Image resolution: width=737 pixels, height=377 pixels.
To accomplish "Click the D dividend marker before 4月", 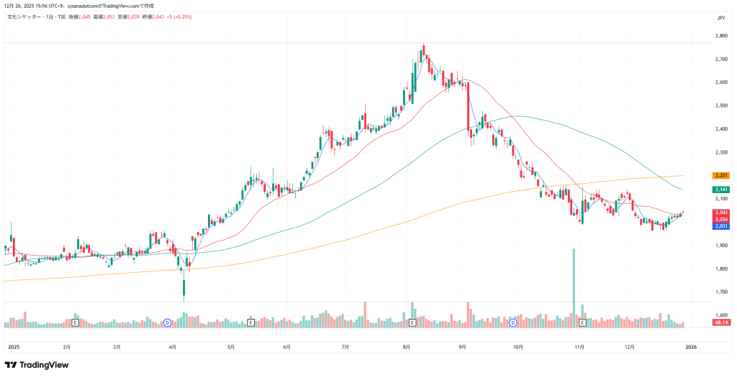I will (168, 324).
